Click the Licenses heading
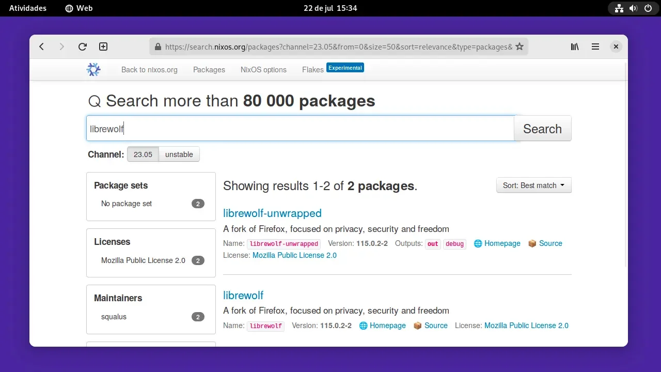 coord(112,242)
